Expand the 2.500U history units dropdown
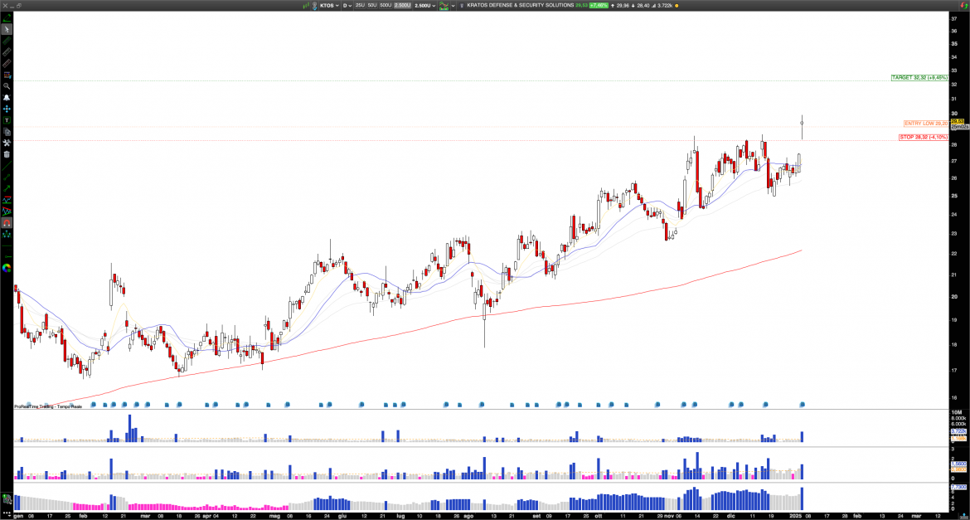970x520 pixels. click(x=424, y=5)
